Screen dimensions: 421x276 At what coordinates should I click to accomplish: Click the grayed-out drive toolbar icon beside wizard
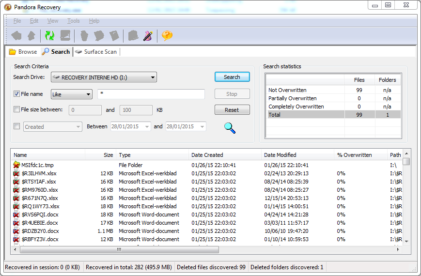coord(133,35)
